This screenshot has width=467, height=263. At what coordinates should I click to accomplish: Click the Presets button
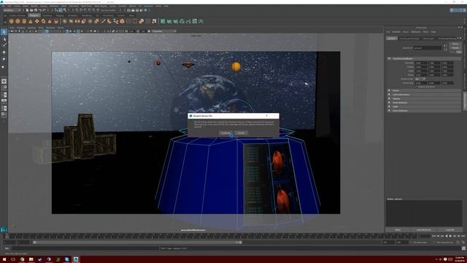click(x=455, y=47)
